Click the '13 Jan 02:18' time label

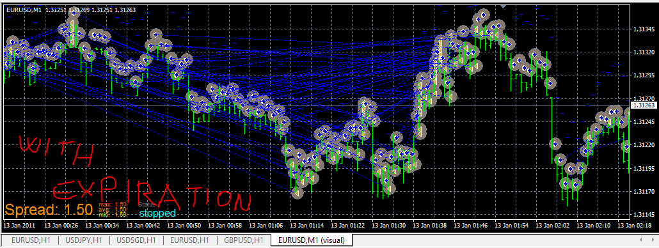coord(634,226)
